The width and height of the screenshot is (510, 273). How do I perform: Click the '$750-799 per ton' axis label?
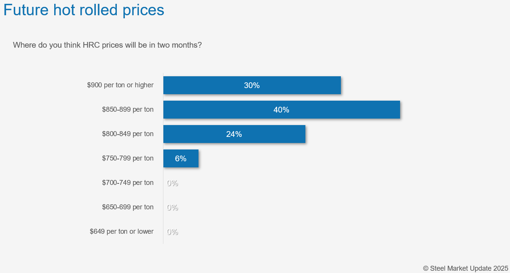pyautogui.click(x=127, y=158)
